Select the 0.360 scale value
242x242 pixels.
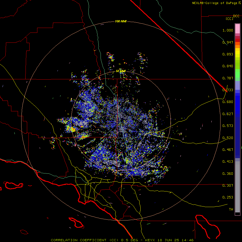coord(228,174)
